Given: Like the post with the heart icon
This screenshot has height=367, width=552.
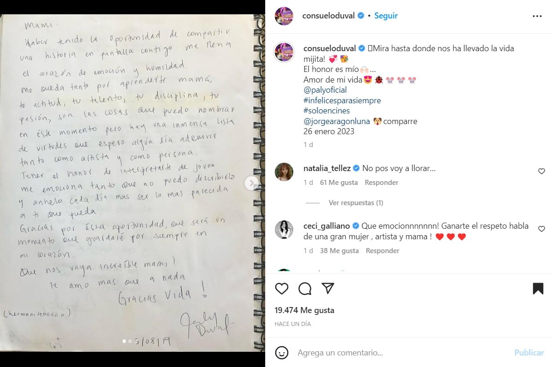Looking at the screenshot, I should pyautogui.click(x=282, y=289).
